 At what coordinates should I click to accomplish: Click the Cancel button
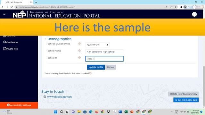[111, 67]
